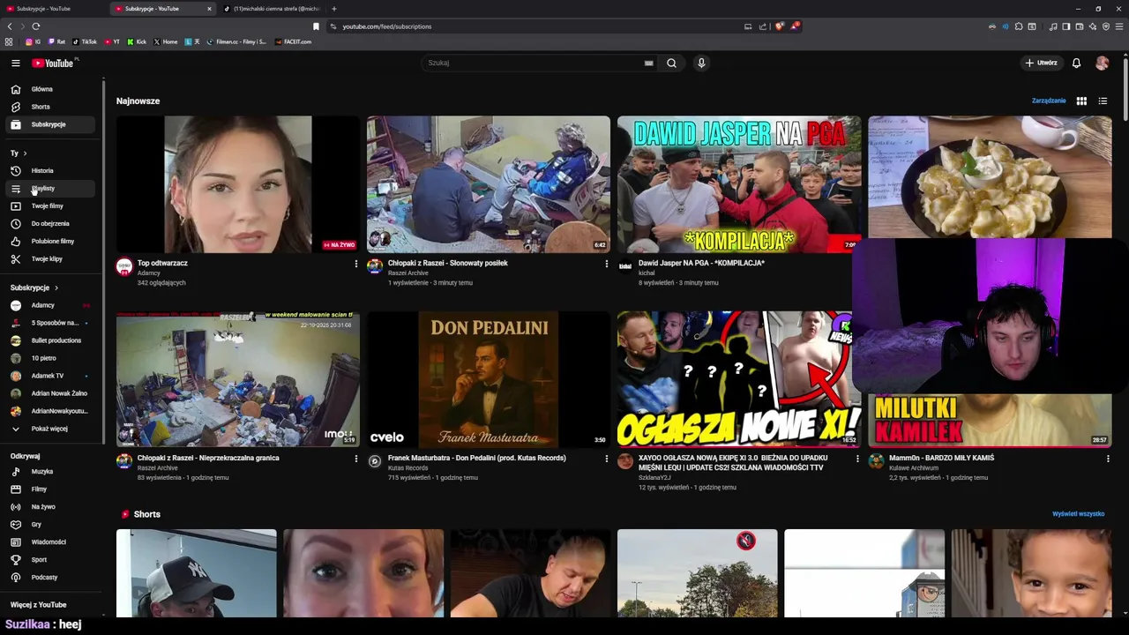The width and height of the screenshot is (1129, 635).
Task: Open options for Top odtwarzacz video
Action: [356, 264]
